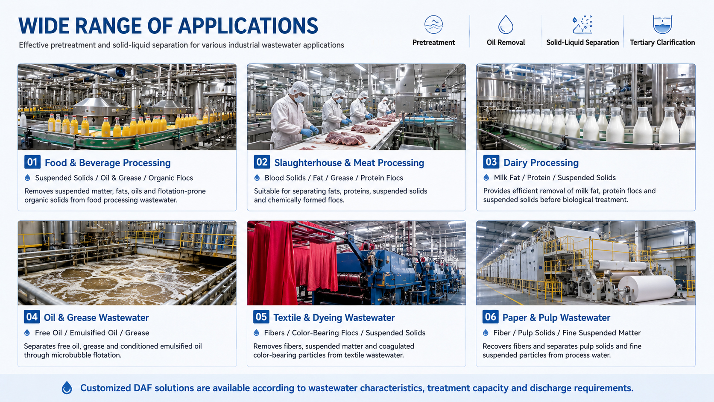
Task: Click text 'Free Oil / Emulsified Oil / Grease'
Action: [92, 333]
